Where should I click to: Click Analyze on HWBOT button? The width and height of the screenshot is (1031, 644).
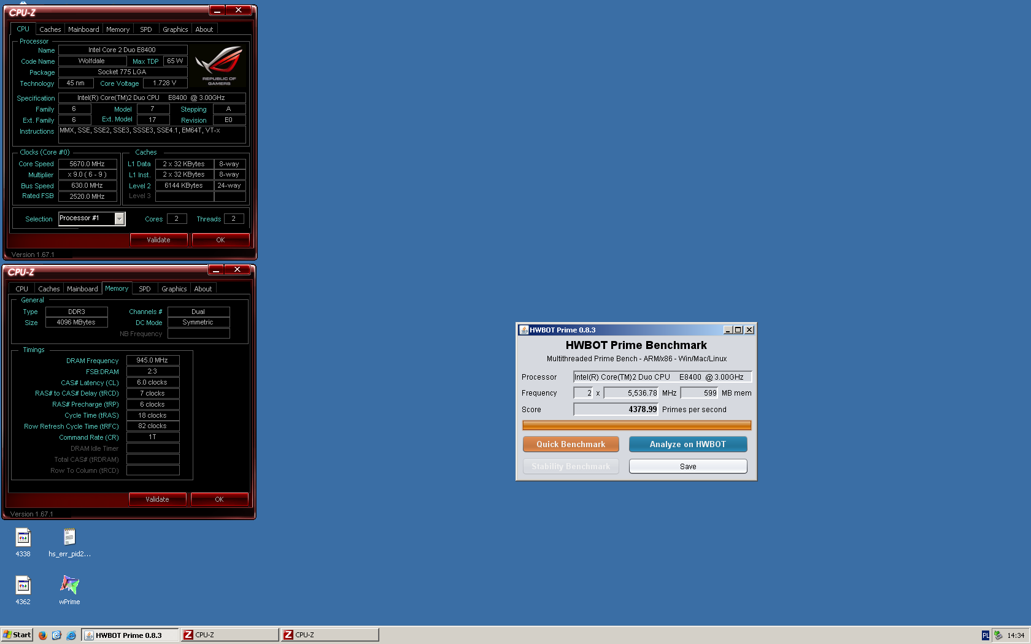click(x=688, y=444)
